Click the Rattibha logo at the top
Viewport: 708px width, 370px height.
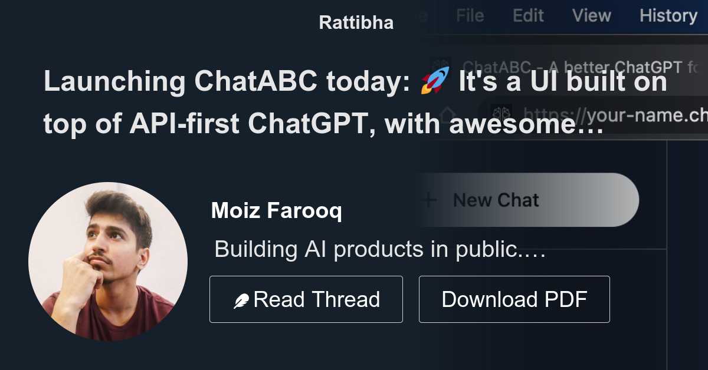pyautogui.click(x=356, y=22)
